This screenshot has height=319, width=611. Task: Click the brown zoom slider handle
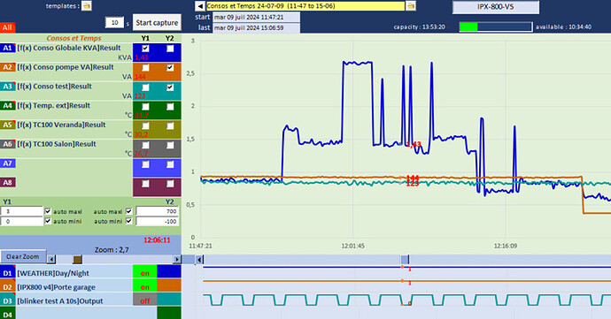coord(78,260)
